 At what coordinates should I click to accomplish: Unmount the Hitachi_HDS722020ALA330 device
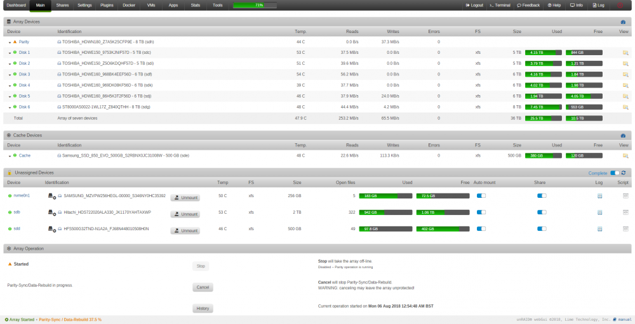185,214
